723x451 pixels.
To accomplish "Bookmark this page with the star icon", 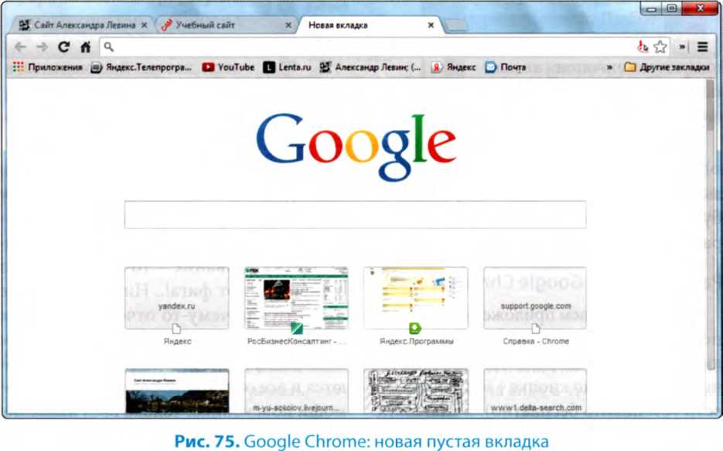I will pos(660,47).
